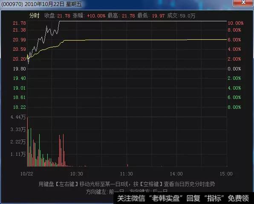Click the 4.44万 volume axis label
Viewport: 254px width, 204px height.
click(18, 117)
